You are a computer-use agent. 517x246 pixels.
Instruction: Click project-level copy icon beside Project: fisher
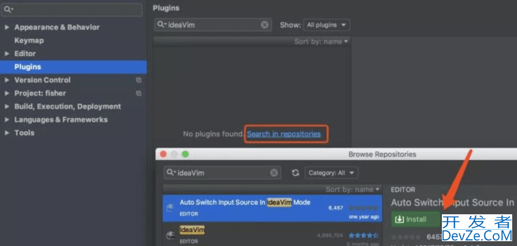click(139, 93)
